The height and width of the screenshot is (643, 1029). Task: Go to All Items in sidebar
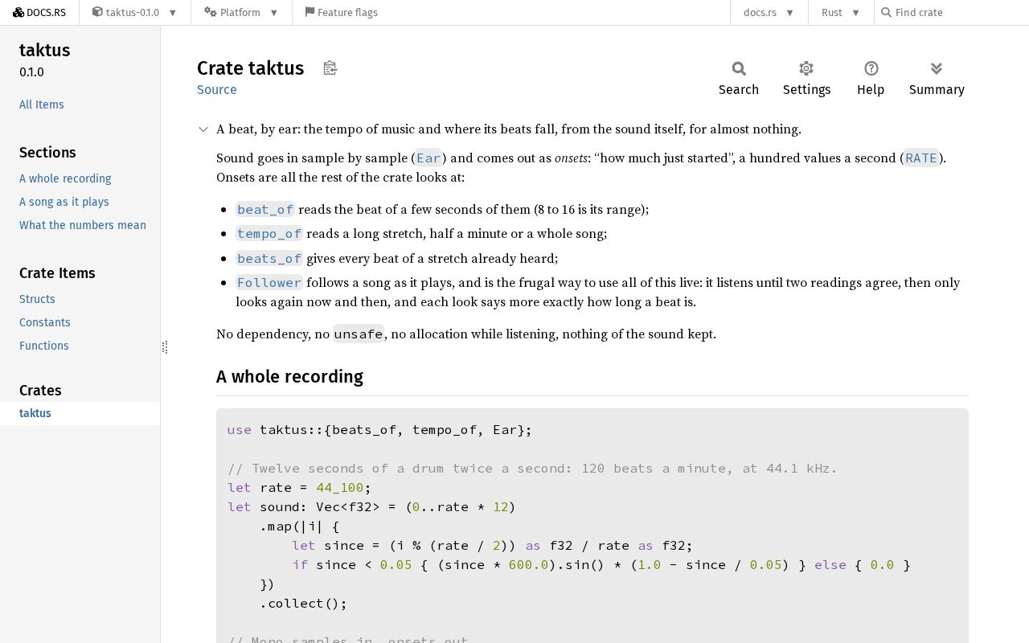pyautogui.click(x=42, y=104)
